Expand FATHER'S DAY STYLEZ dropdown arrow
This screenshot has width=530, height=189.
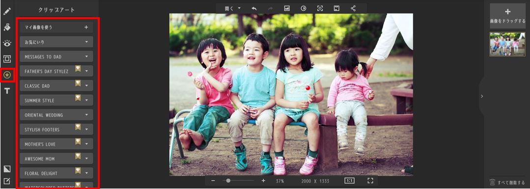pos(86,71)
